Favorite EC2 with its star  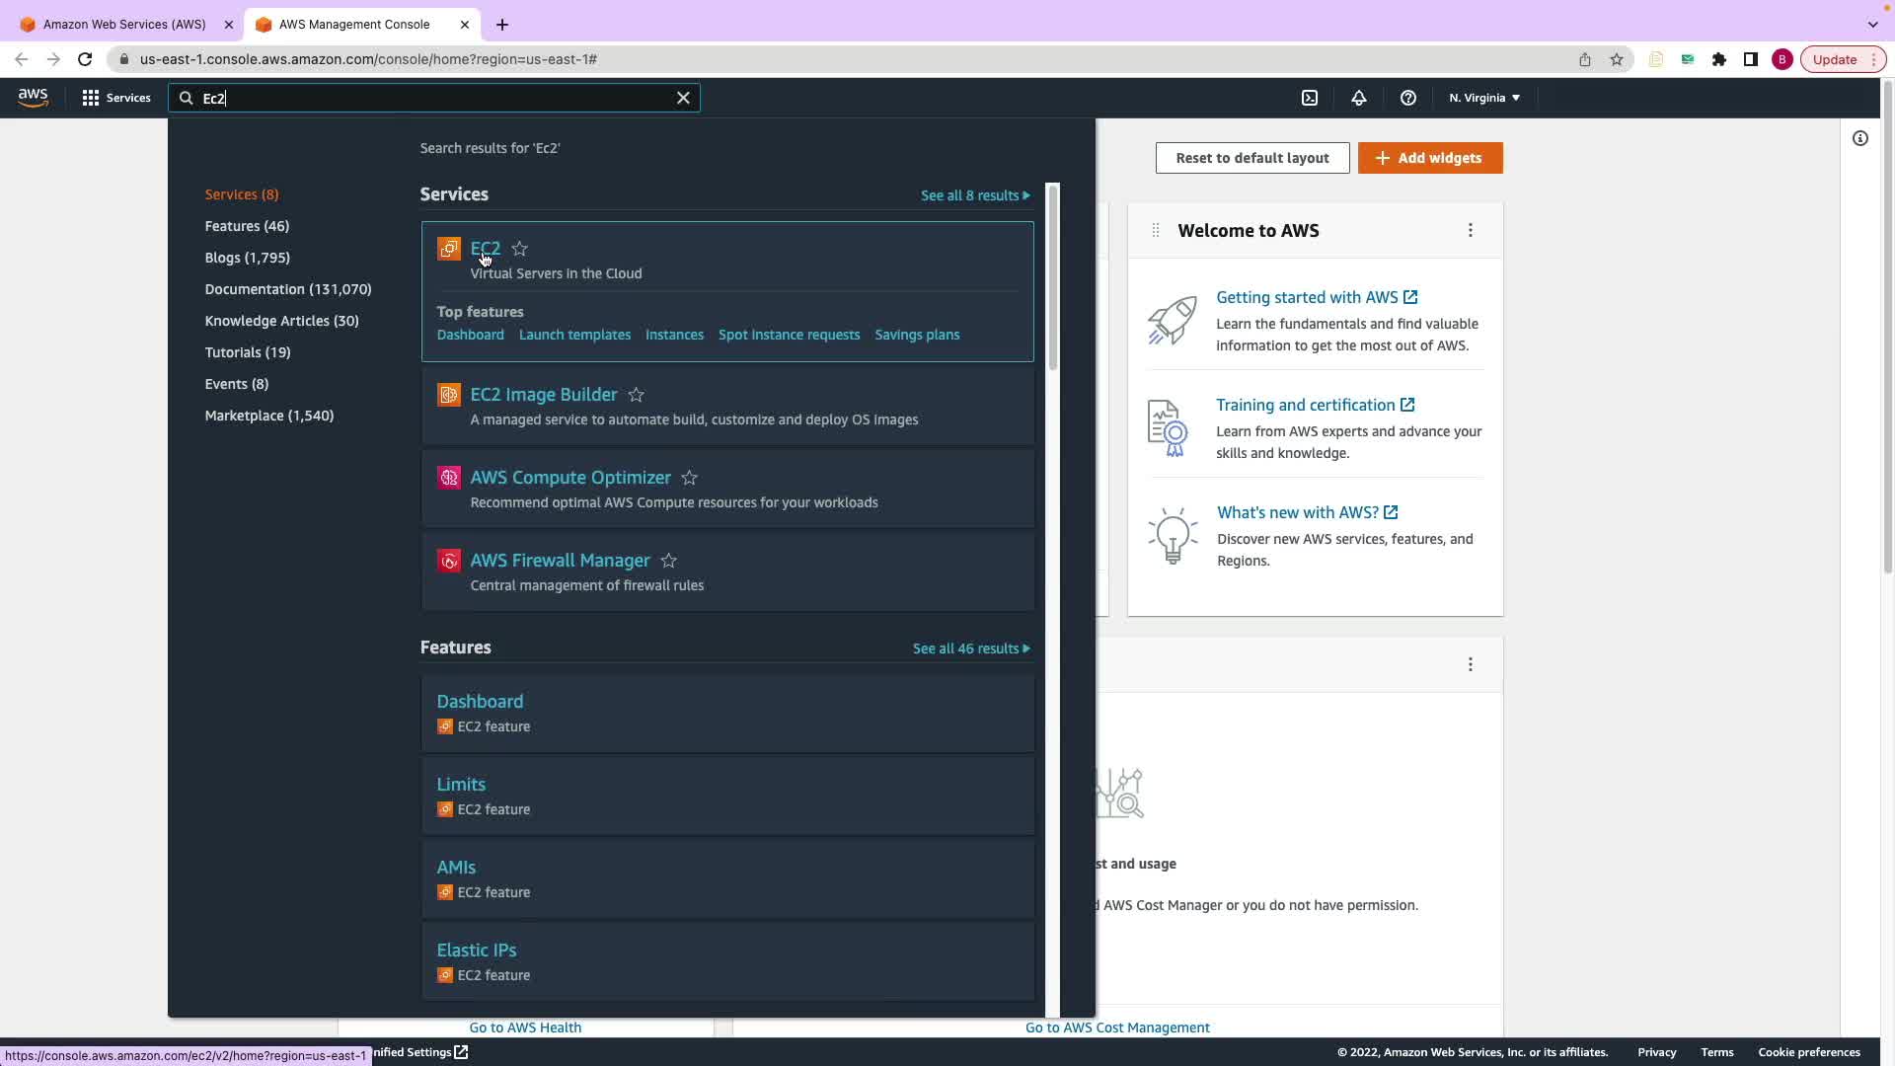520,249
